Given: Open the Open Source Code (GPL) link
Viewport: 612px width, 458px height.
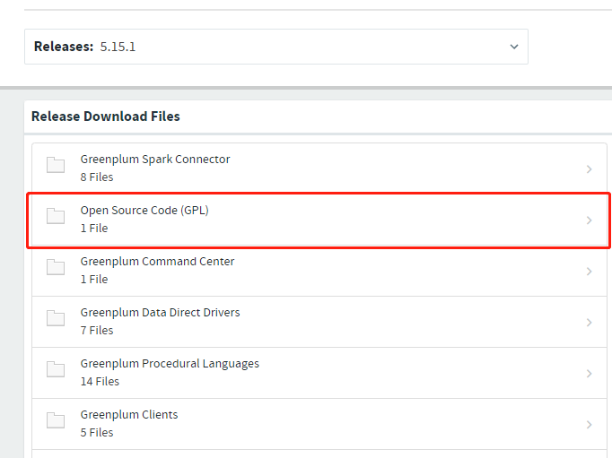Looking at the screenshot, I should pyautogui.click(x=144, y=211).
